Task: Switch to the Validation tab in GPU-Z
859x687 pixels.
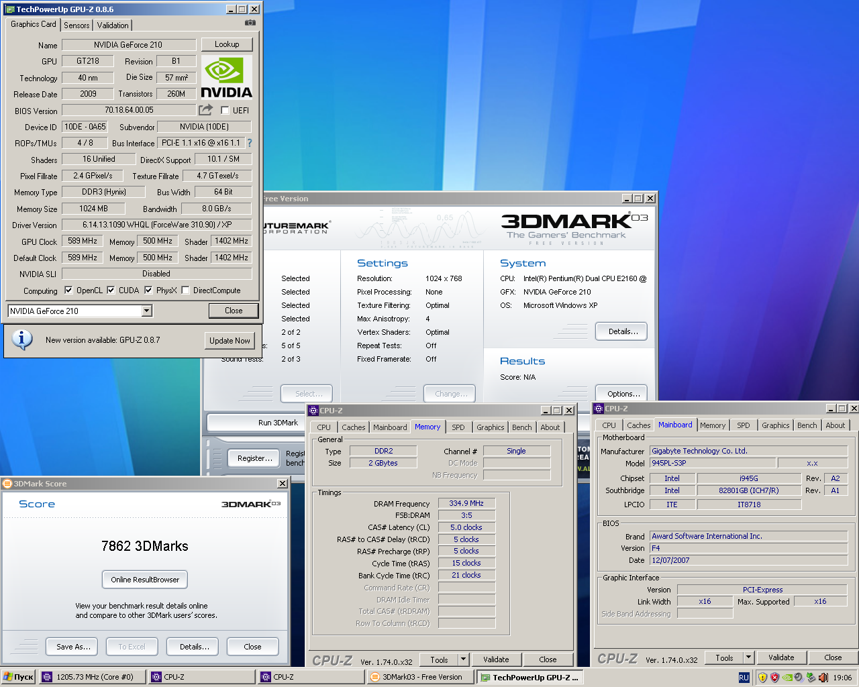Action: click(x=113, y=25)
